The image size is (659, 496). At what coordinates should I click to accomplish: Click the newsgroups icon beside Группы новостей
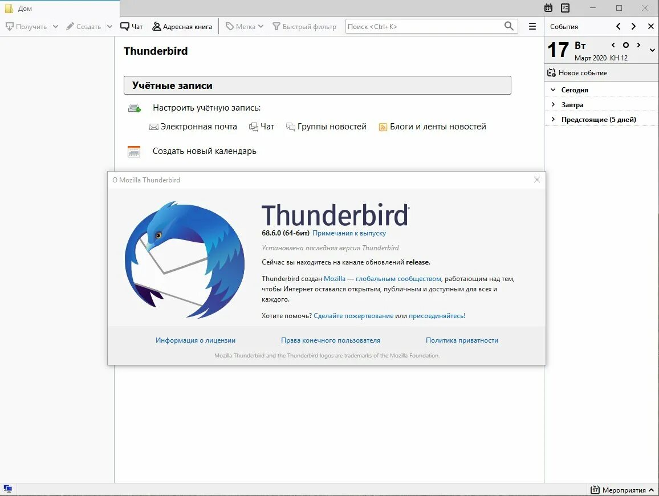point(290,127)
